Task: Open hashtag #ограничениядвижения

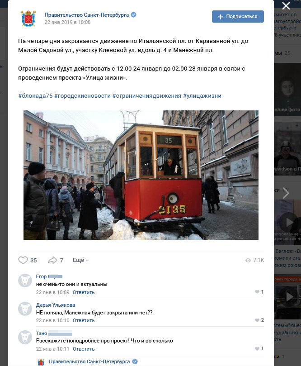Action: (x=147, y=96)
